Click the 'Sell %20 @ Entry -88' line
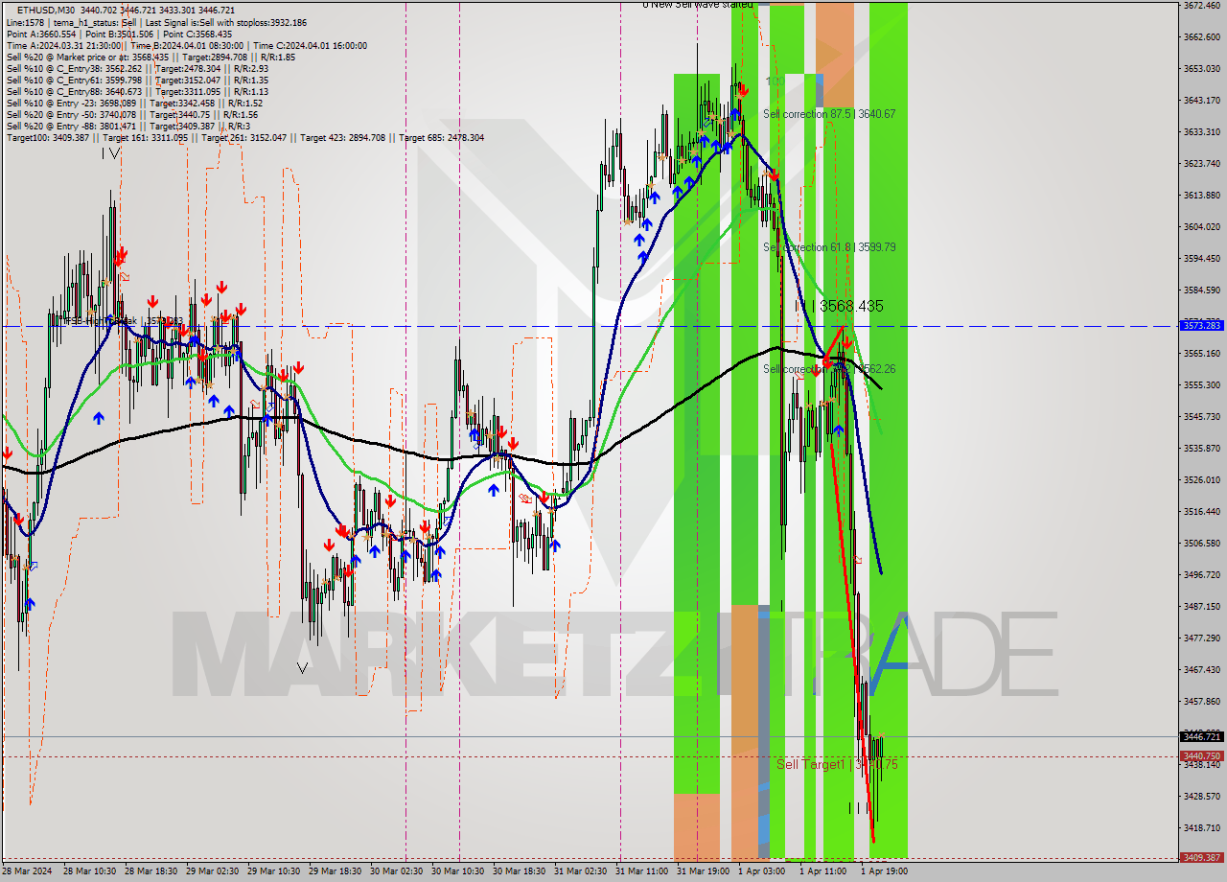Screen dimensions: 1227x882 coord(128,126)
